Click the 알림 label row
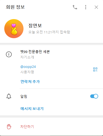 51,96
